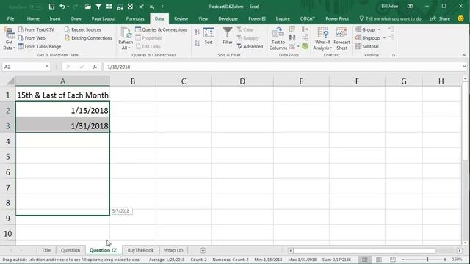
Task: Click smiley feedback icon
Action: (461, 18)
